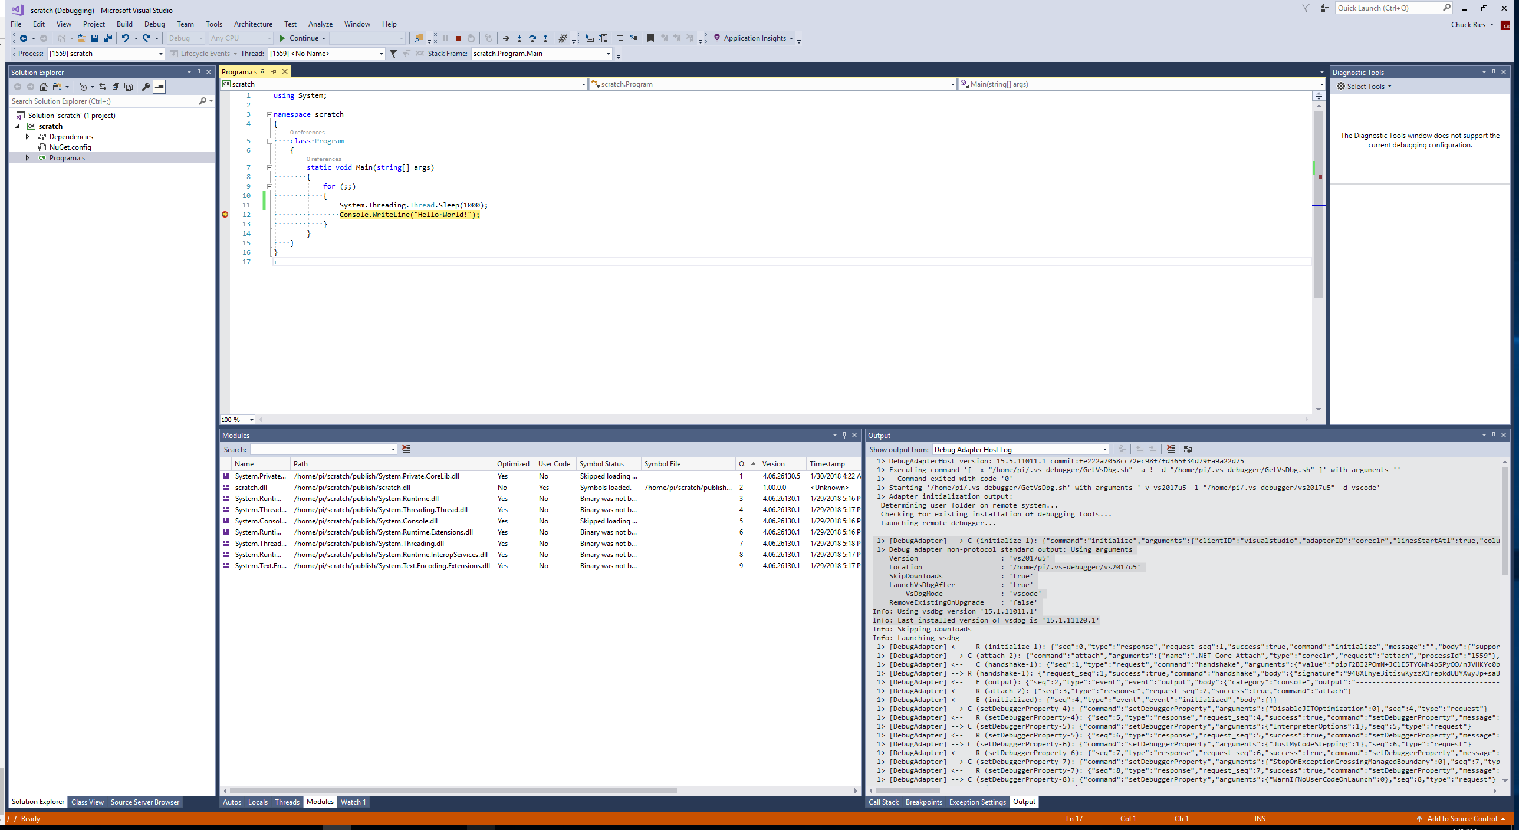Click Clear All in Output toolbar

tap(1171, 449)
